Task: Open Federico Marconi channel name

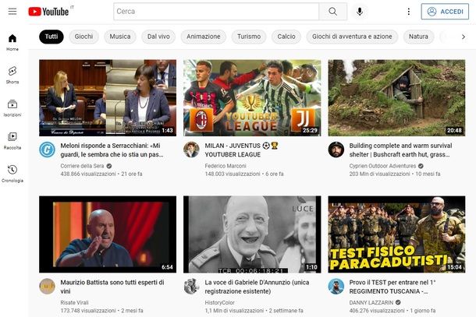Action: [226, 166]
